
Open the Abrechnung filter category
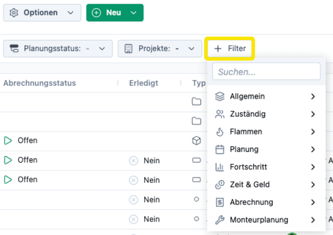266,202
